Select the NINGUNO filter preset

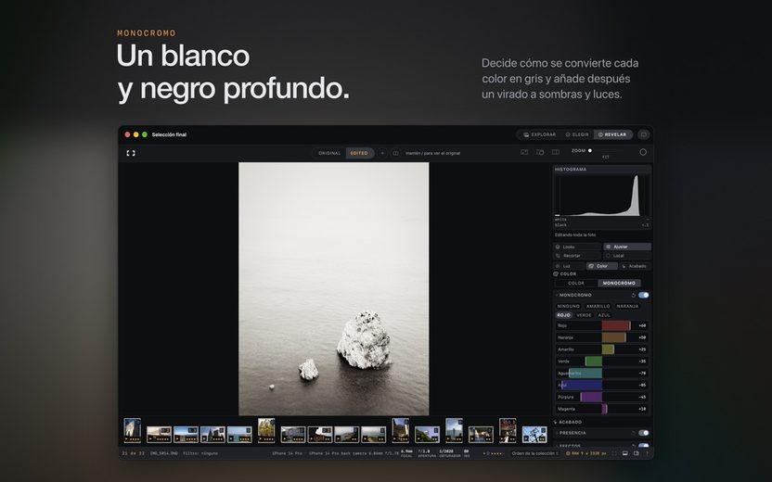(568, 306)
